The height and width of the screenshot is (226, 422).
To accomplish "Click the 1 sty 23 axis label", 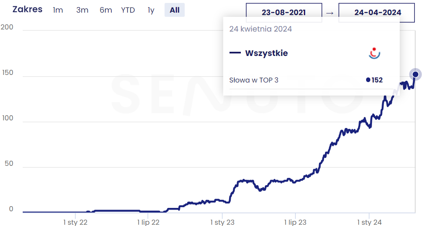I will click(222, 222).
